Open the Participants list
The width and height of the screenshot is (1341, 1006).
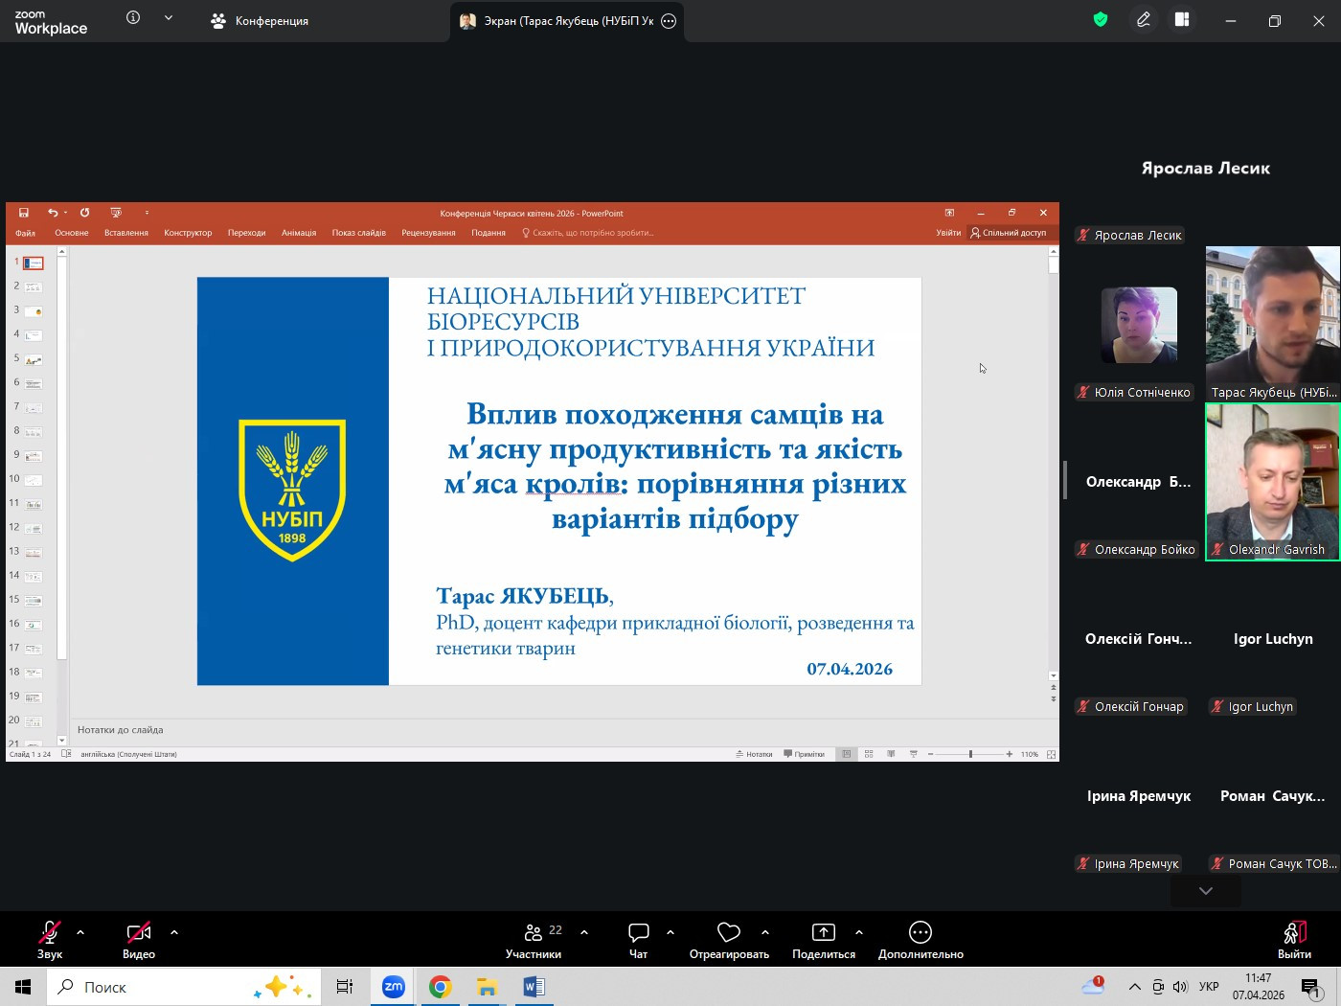click(x=534, y=939)
